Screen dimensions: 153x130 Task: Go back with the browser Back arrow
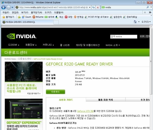4,7
